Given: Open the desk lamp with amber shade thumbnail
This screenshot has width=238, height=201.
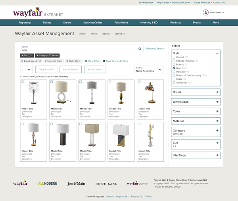Looking at the screenshot, I should [150, 93].
